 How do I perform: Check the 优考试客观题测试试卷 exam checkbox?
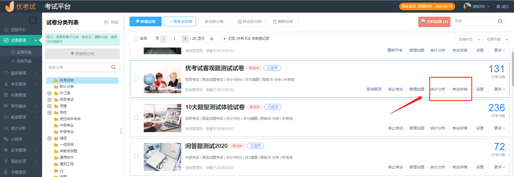[136, 79]
